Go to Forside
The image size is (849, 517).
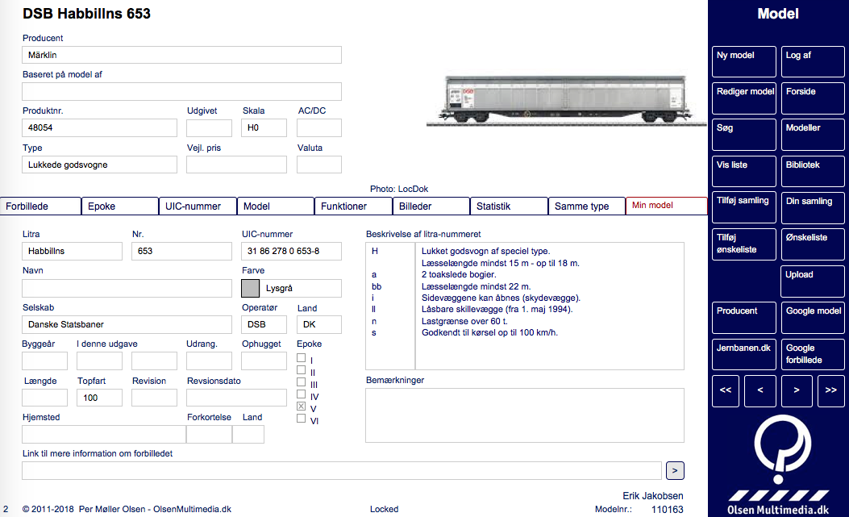click(x=813, y=98)
